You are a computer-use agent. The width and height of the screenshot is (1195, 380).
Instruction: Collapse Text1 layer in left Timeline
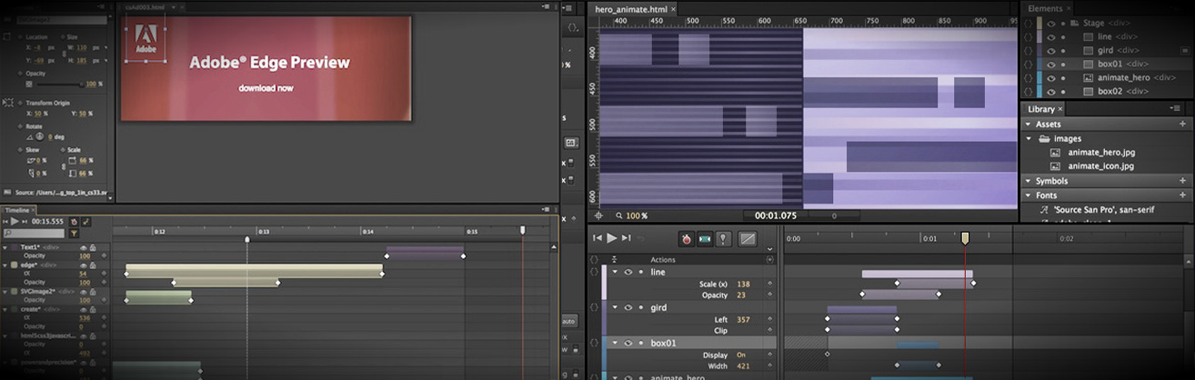[5, 246]
